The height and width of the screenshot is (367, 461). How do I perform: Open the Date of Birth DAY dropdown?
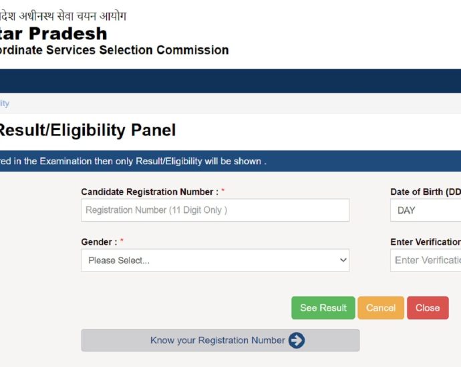coord(426,210)
